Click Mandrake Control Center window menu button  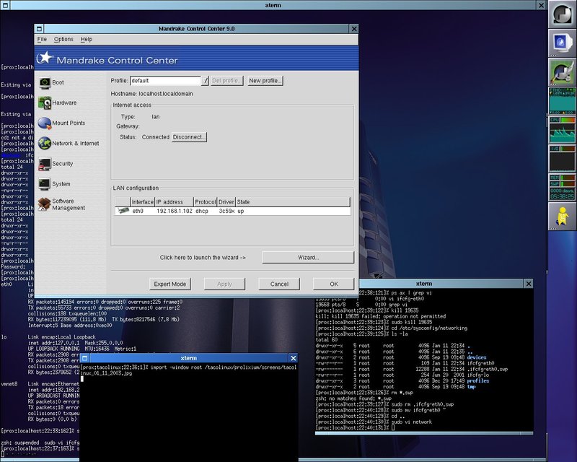point(39,29)
